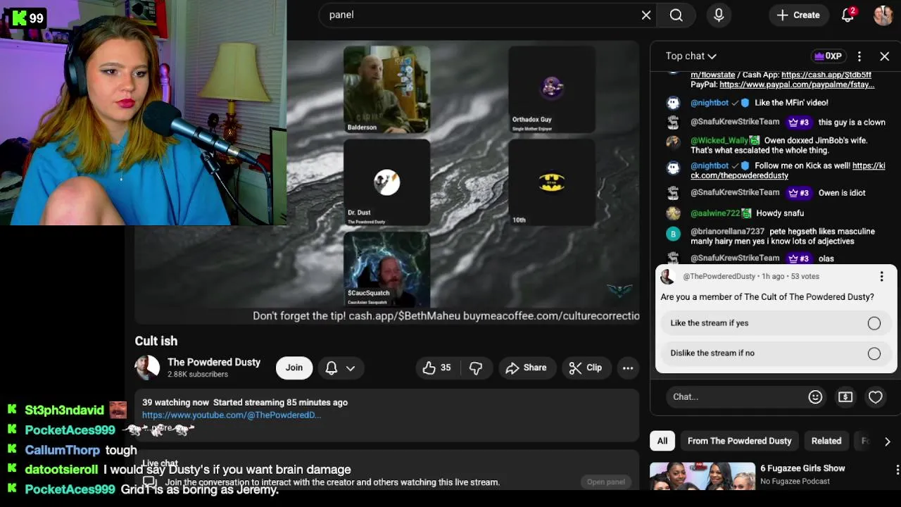
Task: Clear the search box text
Action: point(646,15)
